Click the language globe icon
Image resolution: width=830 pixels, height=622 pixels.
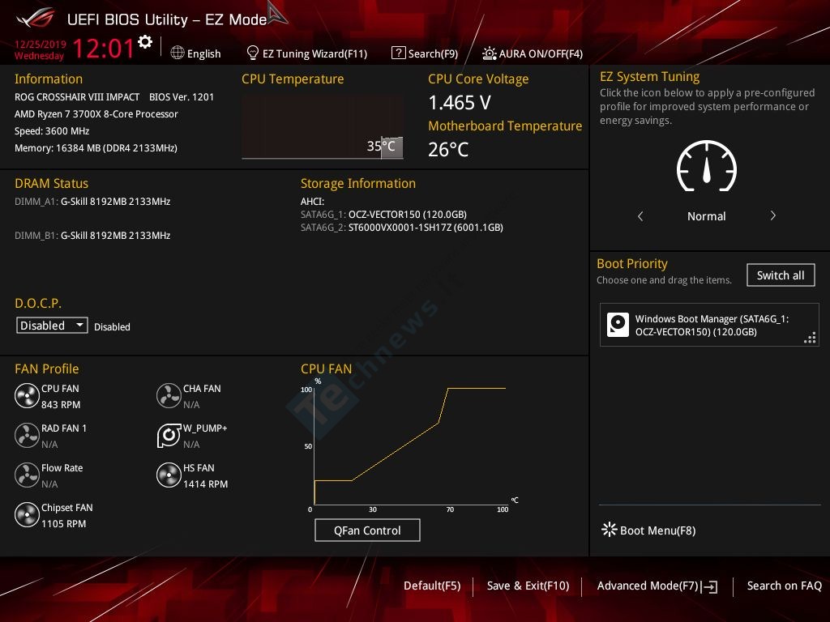(178, 53)
